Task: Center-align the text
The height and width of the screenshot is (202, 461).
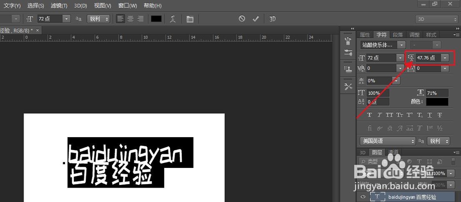Action: 130,19
